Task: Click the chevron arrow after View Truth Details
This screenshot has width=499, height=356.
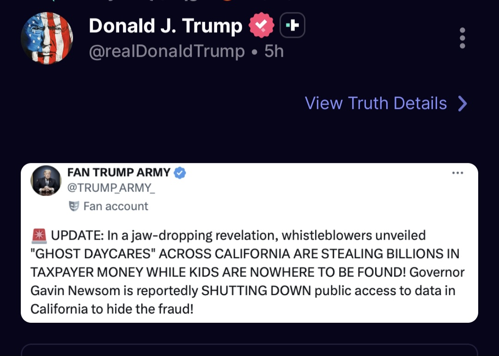Action: (462, 103)
